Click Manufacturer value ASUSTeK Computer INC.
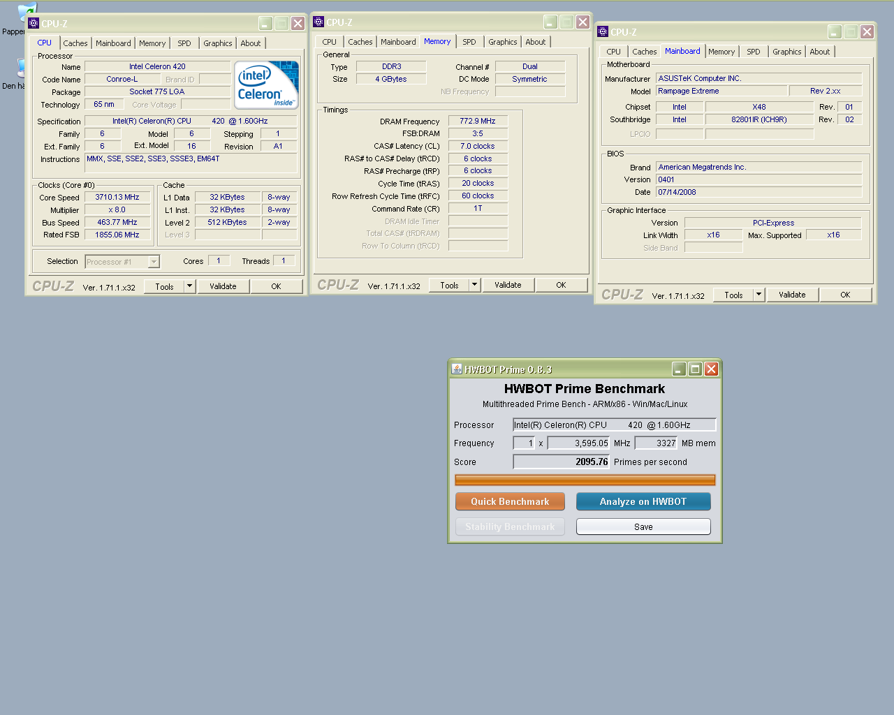This screenshot has width=894, height=715. pos(759,78)
